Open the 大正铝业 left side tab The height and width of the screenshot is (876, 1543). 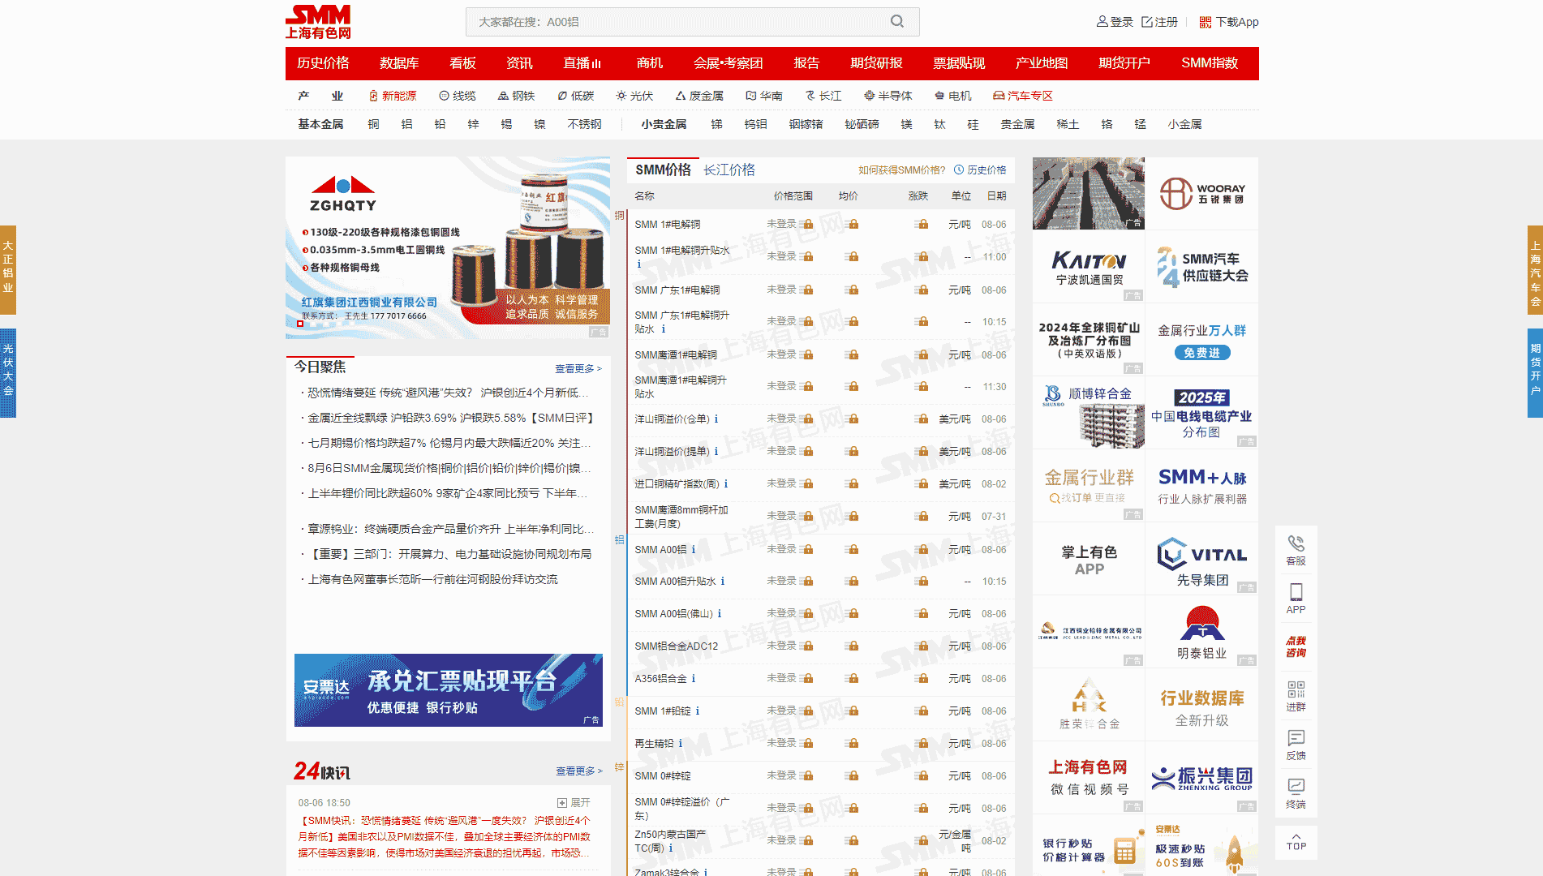tap(8, 270)
